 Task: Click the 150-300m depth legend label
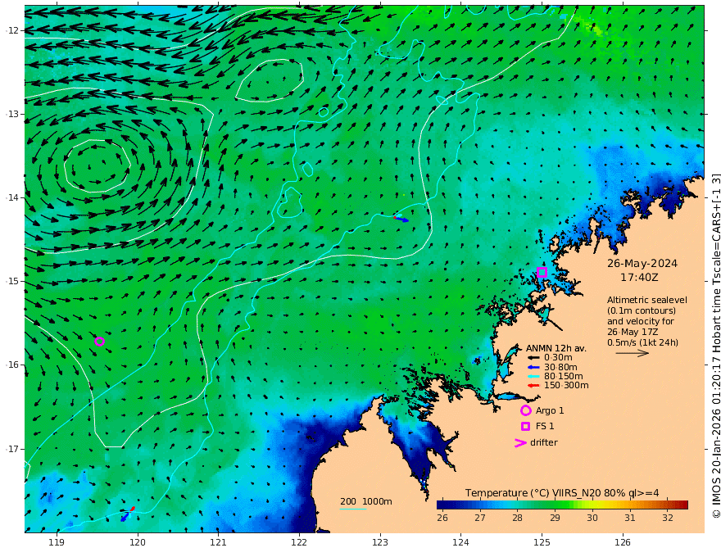[x=566, y=385]
